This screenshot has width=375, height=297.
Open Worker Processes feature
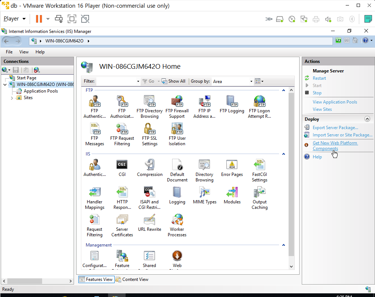pos(177,225)
